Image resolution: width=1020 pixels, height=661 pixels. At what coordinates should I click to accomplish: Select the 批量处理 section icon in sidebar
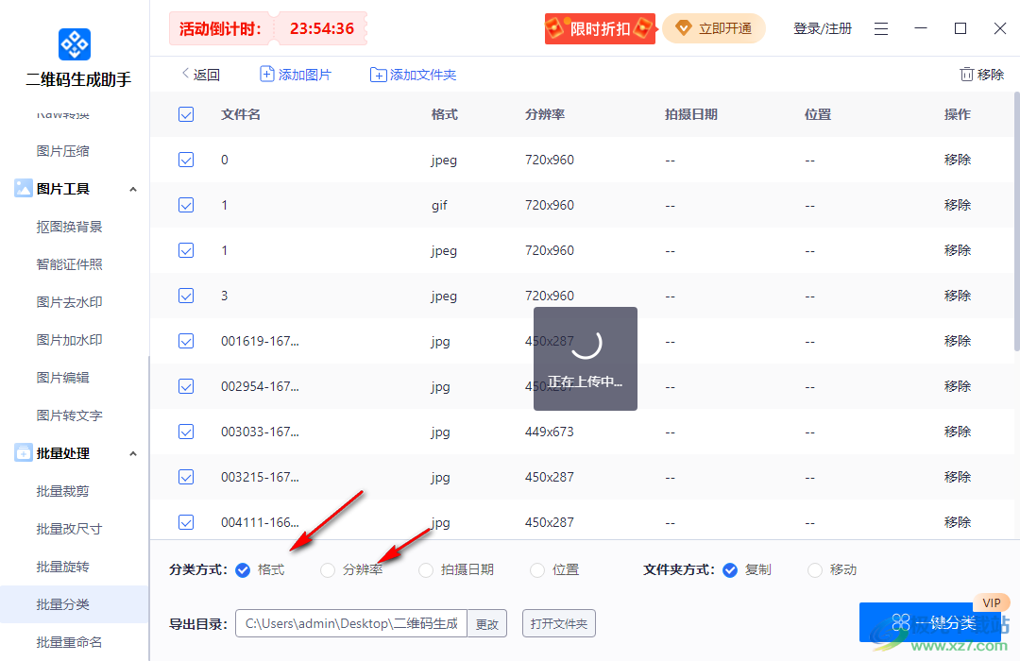(23, 452)
